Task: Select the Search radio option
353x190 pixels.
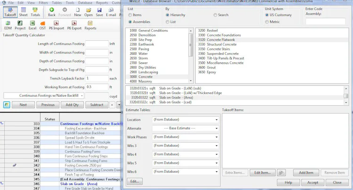Action: [215, 15]
